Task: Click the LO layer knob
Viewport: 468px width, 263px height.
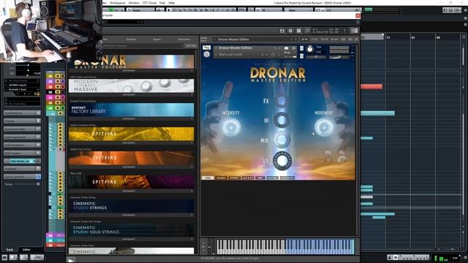Action: click(282, 161)
